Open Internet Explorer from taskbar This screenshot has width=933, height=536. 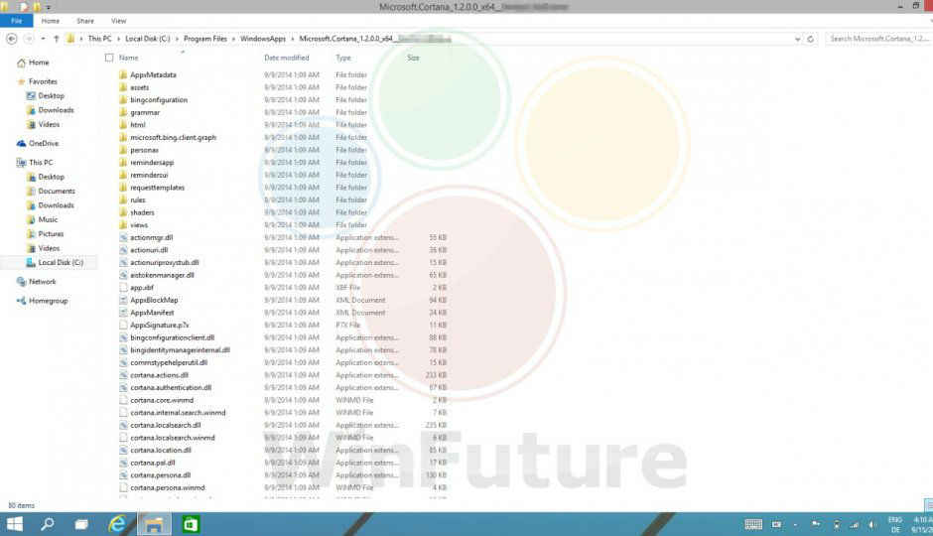point(117,524)
